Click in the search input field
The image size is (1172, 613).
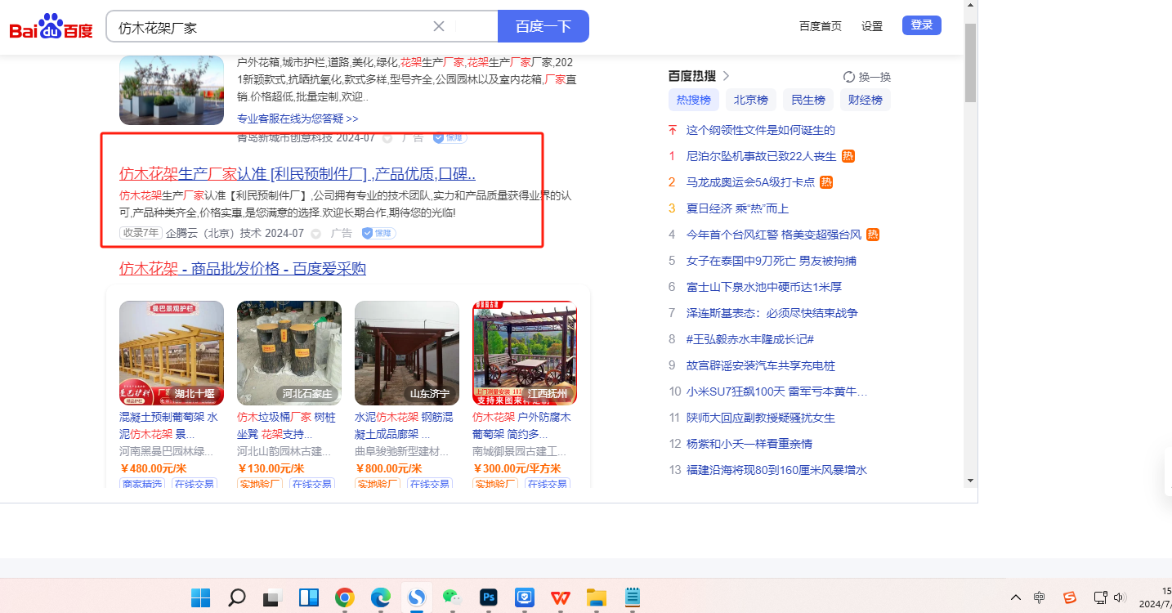click(x=270, y=27)
